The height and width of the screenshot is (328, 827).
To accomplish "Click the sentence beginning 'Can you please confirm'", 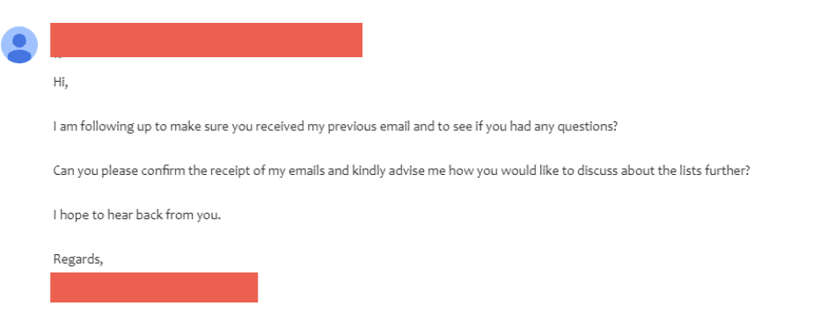I will (x=401, y=171).
